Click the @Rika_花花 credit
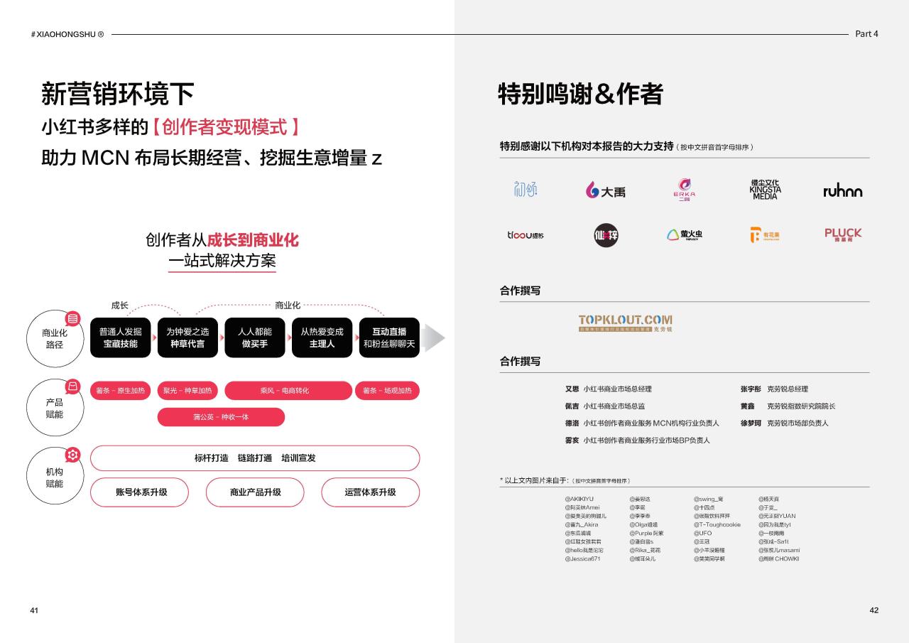The width and height of the screenshot is (909, 643). pyautogui.click(x=645, y=551)
